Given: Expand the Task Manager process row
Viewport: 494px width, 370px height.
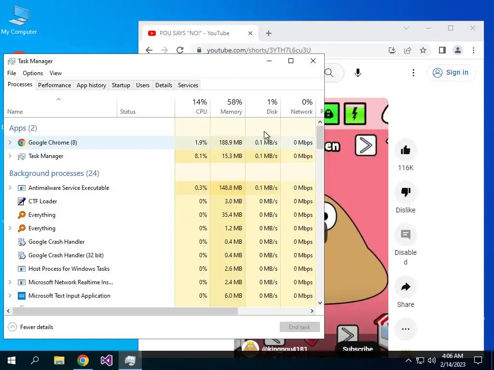Looking at the screenshot, I should (10, 156).
